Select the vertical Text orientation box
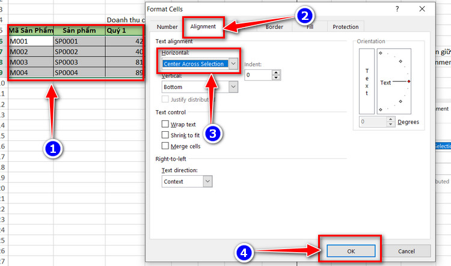 367,81
